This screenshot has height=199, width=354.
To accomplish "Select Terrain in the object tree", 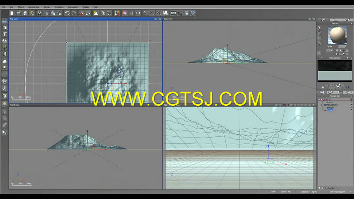I will point(330,110).
